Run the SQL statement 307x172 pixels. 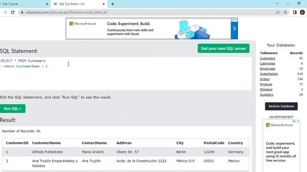pos(12,108)
